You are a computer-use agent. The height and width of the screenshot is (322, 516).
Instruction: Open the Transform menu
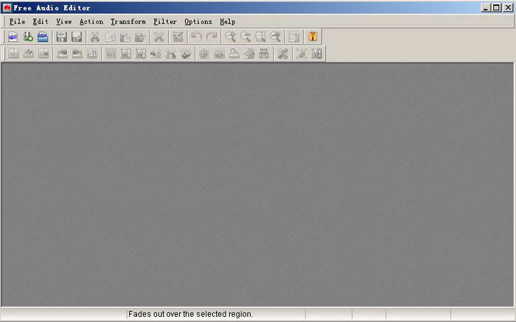point(128,21)
